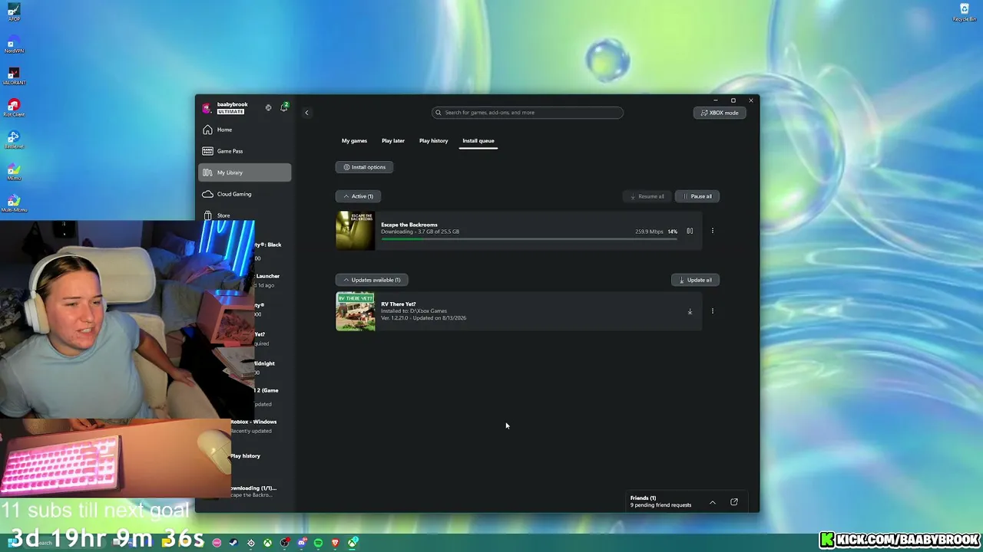
Task: Open Install options
Action: point(365,167)
